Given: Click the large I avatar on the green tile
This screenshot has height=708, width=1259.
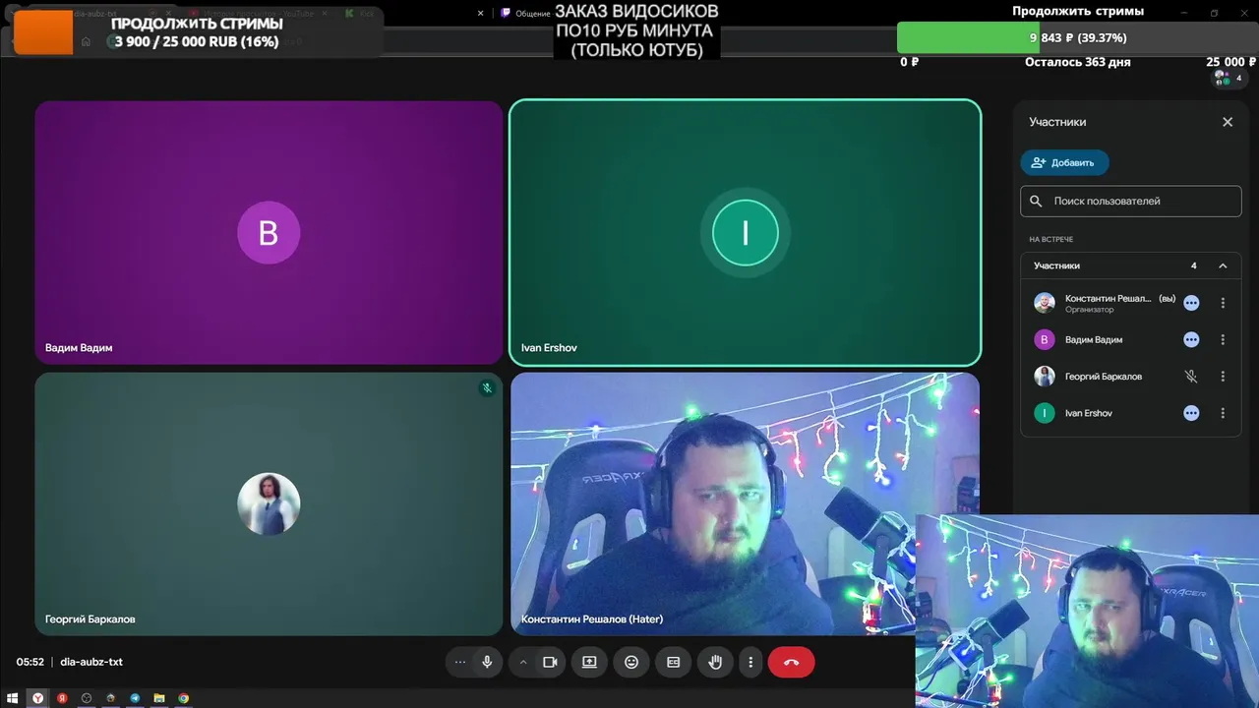Looking at the screenshot, I should tap(745, 233).
